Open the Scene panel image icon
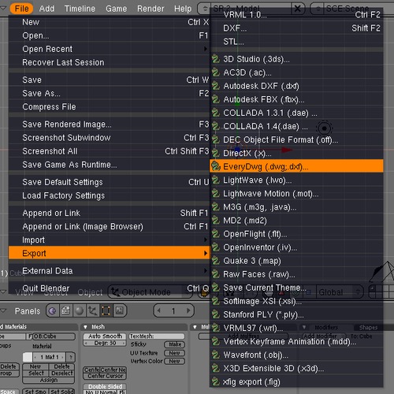Image resolution: width=394 pixels, height=394 pixels. pos(119,311)
